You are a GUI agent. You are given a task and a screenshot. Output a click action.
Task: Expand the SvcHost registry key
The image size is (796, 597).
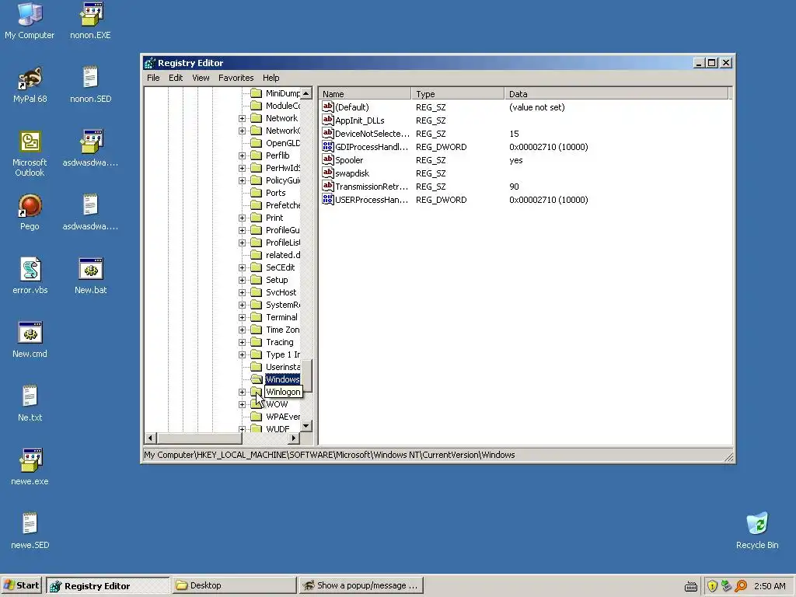coord(243,292)
